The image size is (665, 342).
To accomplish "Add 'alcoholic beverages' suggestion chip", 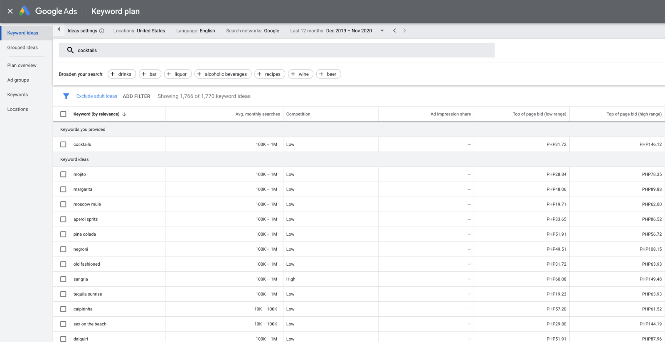I will (x=223, y=74).
